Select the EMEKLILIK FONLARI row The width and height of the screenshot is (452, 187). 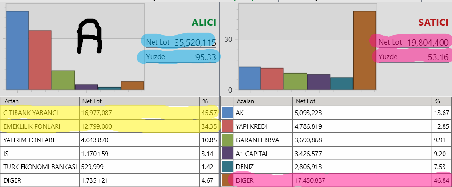click(109, 126)
